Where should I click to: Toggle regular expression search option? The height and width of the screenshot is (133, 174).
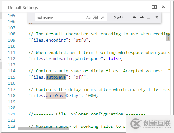(102, 18)
